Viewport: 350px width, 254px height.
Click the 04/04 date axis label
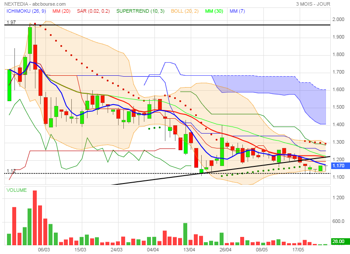point(153,250)
